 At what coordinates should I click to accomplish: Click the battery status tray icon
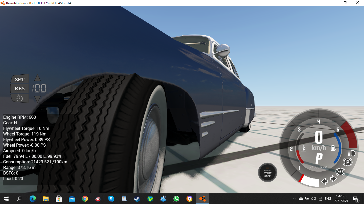[307, 198]
